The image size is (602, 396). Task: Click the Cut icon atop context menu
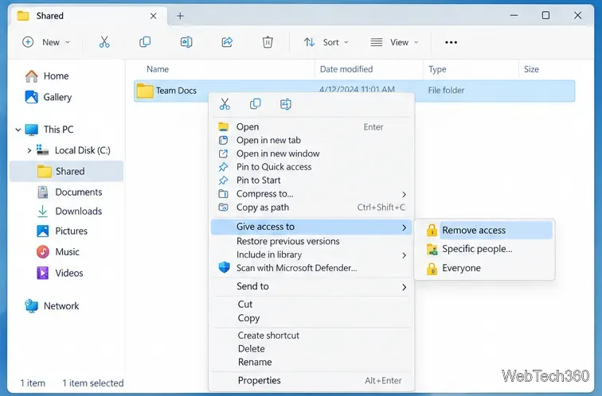click(x=225, y=104)
